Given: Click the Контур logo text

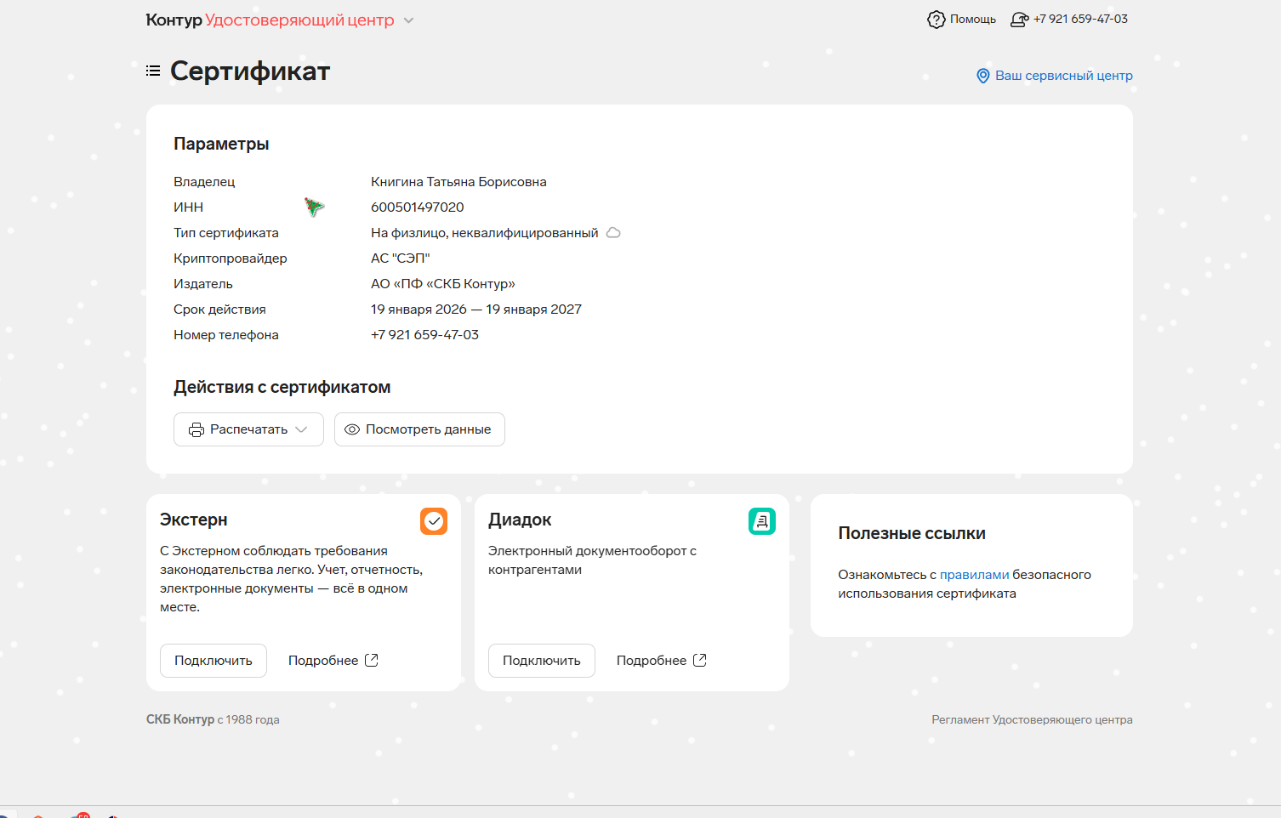Looking at the screenshot, I should (x=174, y=20).
